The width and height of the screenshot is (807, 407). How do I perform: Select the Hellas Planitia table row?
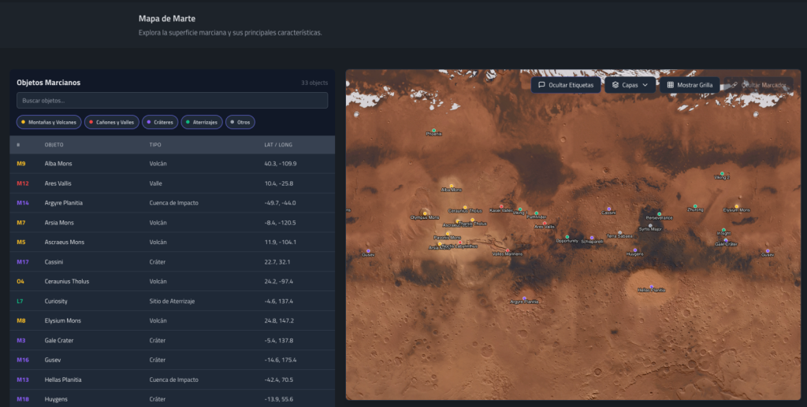pyautogui.click(x=172, y=379)
